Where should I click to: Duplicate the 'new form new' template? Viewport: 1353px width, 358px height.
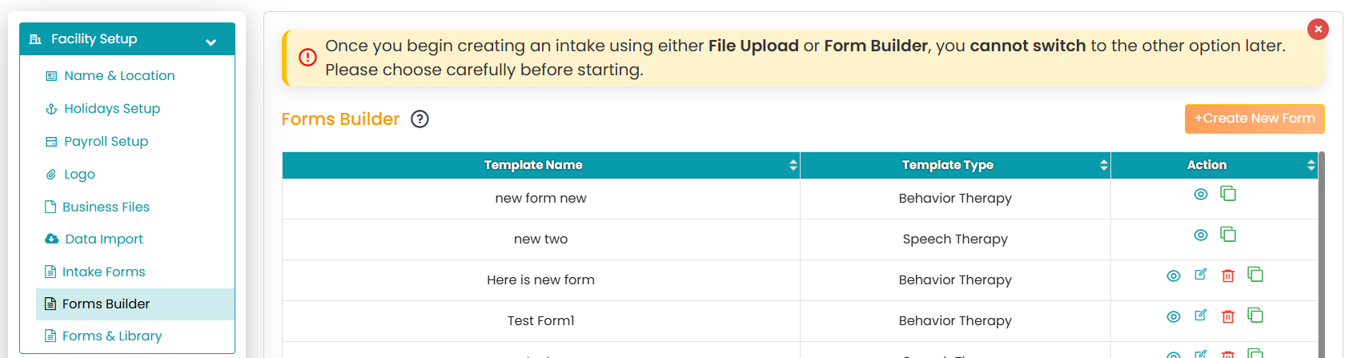pos(1228,194)
